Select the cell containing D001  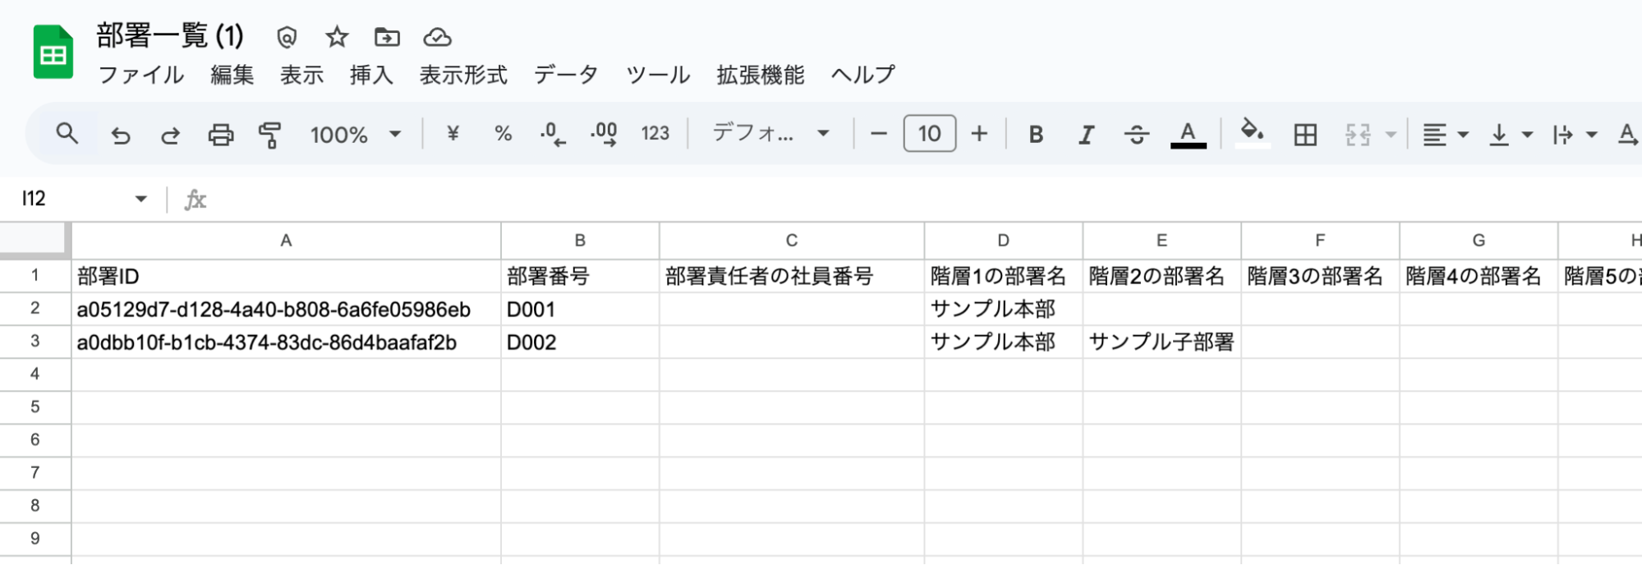[579, 310]
